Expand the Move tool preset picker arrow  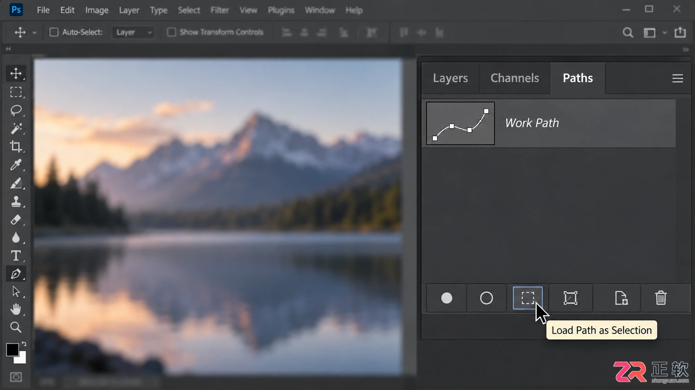[x=34, y=33]
